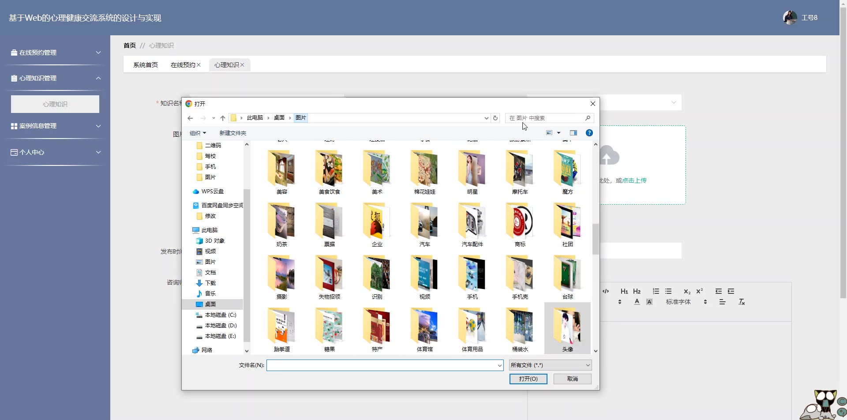Switch to the 系统首页 tab
Viewport: 847px width, 420px height.
tap(145, 65)
